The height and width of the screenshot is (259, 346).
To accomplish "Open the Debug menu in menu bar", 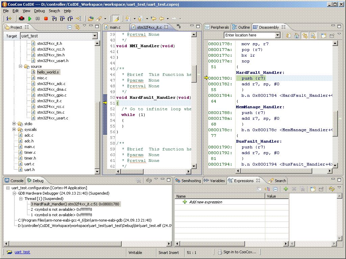I will point(39,11).
